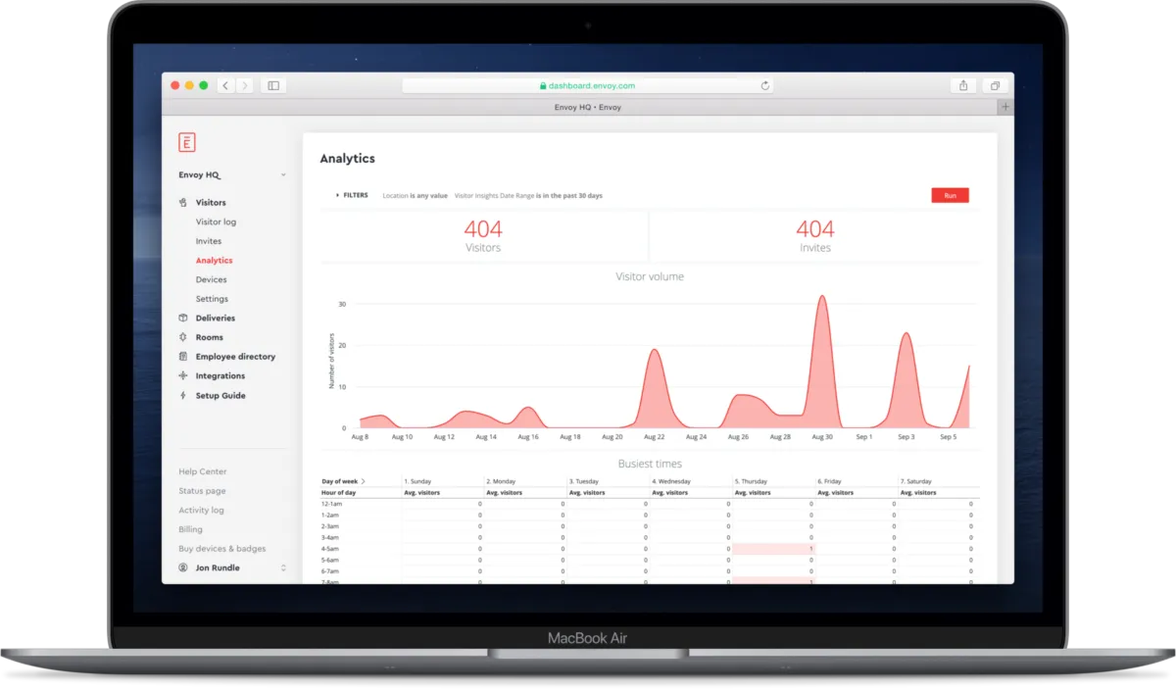Image resolution: width=1176 pixels, height=689 pixels.
Task: Click Visitor Insights Date Range filter
Action: (528, 196)
